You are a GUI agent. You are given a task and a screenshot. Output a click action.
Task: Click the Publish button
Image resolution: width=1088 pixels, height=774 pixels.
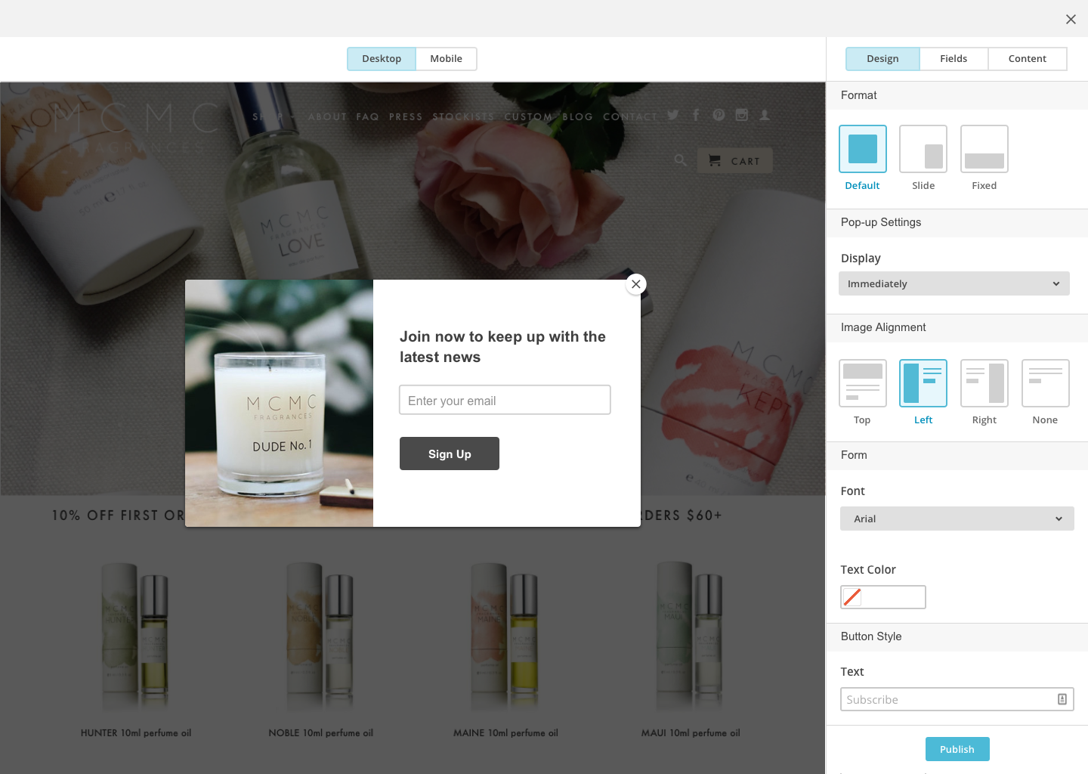point(957,749)
